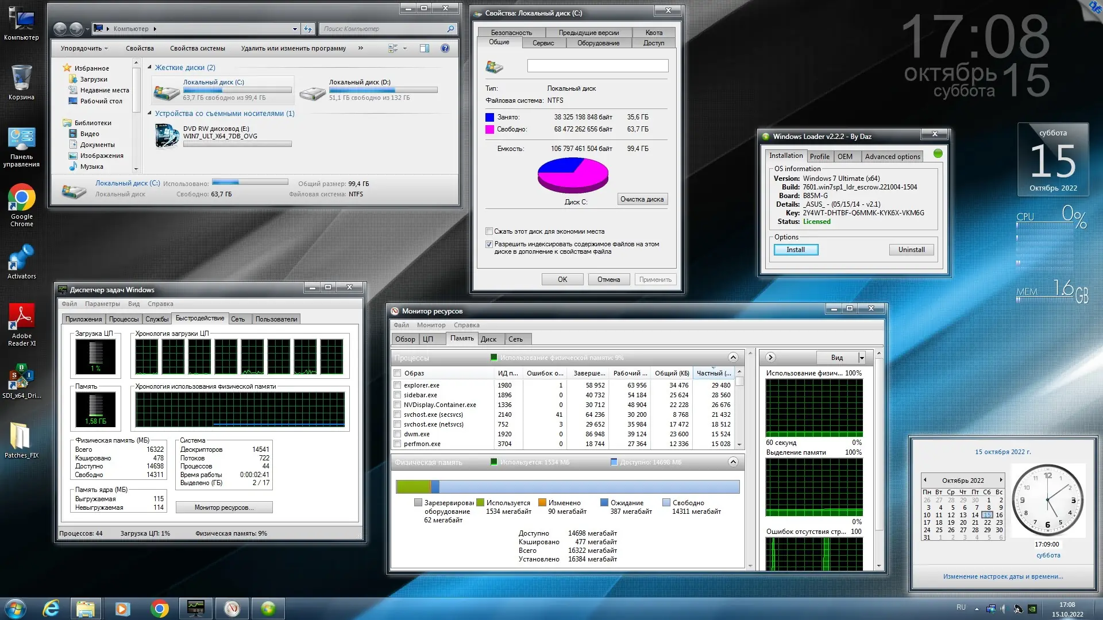
Task: Enable compress this disk checkbox
Action: tap(489, 231)
